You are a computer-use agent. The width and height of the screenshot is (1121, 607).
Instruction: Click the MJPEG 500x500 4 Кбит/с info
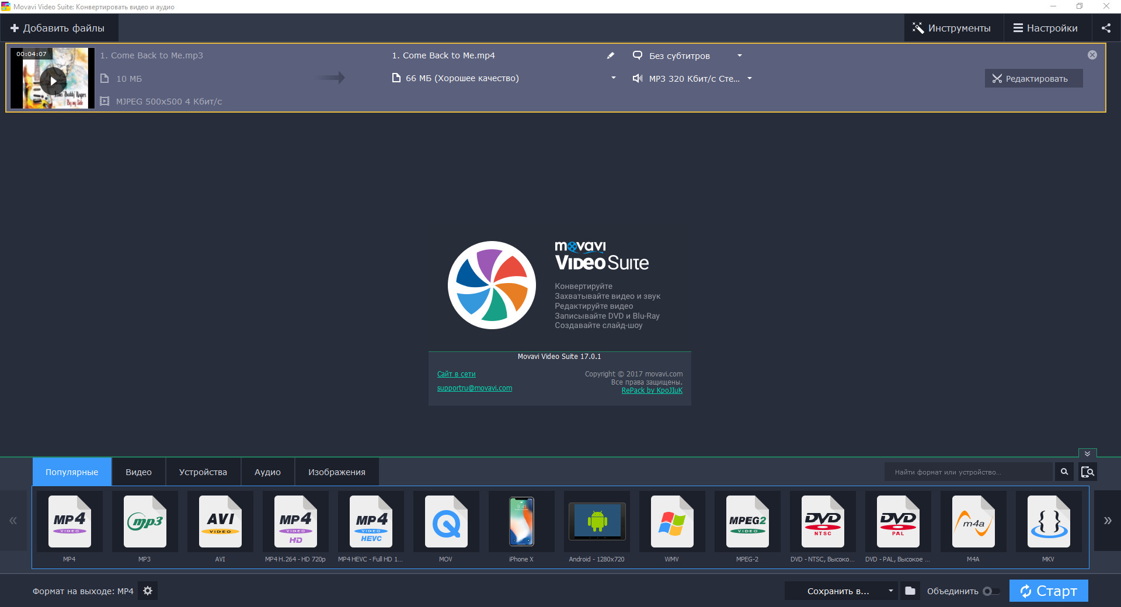(x=169, y=102)
